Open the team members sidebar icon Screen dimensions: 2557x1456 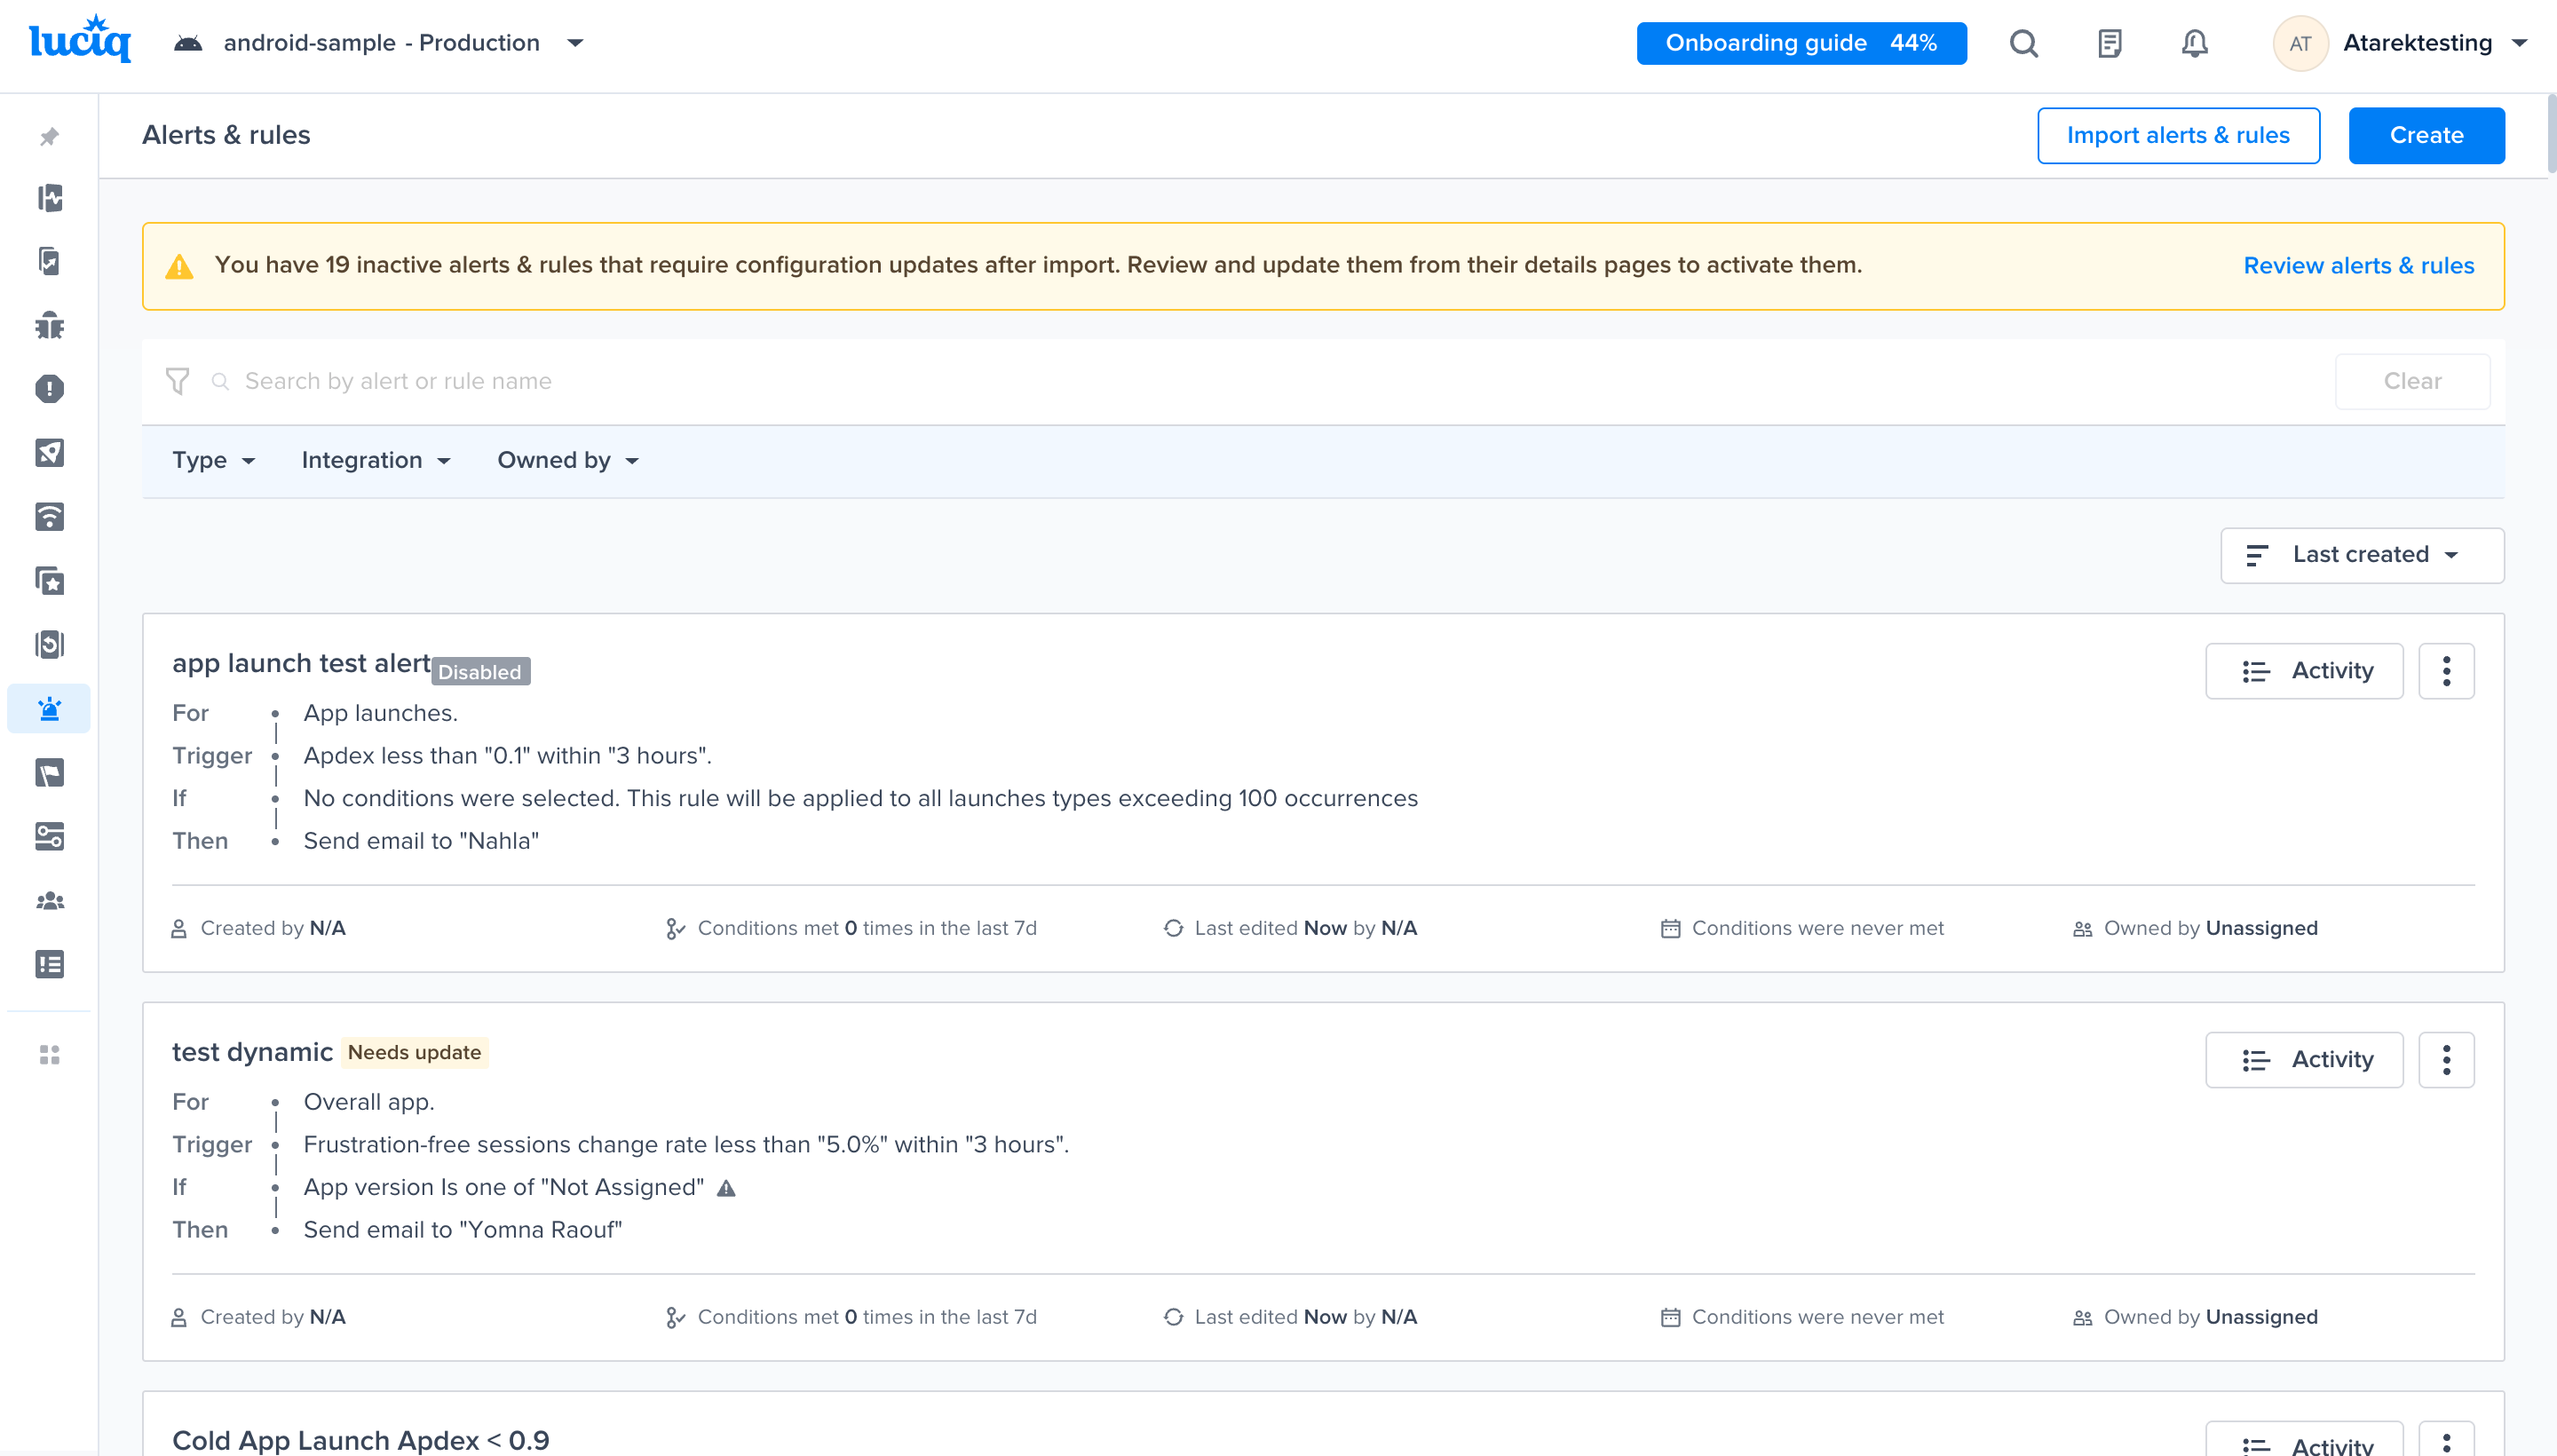tap(49, 900)
